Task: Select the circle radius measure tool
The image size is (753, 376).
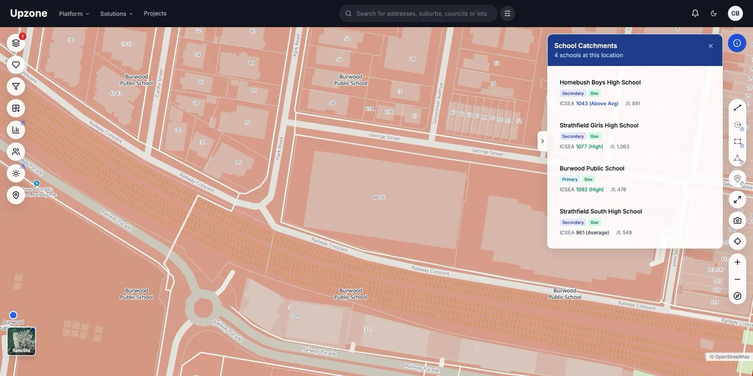Action: (737, 125)
